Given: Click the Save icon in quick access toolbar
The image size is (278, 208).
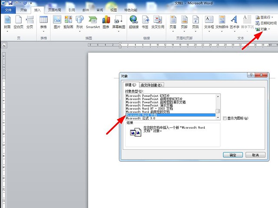Looking at the screenshot, I should [10, 3].
